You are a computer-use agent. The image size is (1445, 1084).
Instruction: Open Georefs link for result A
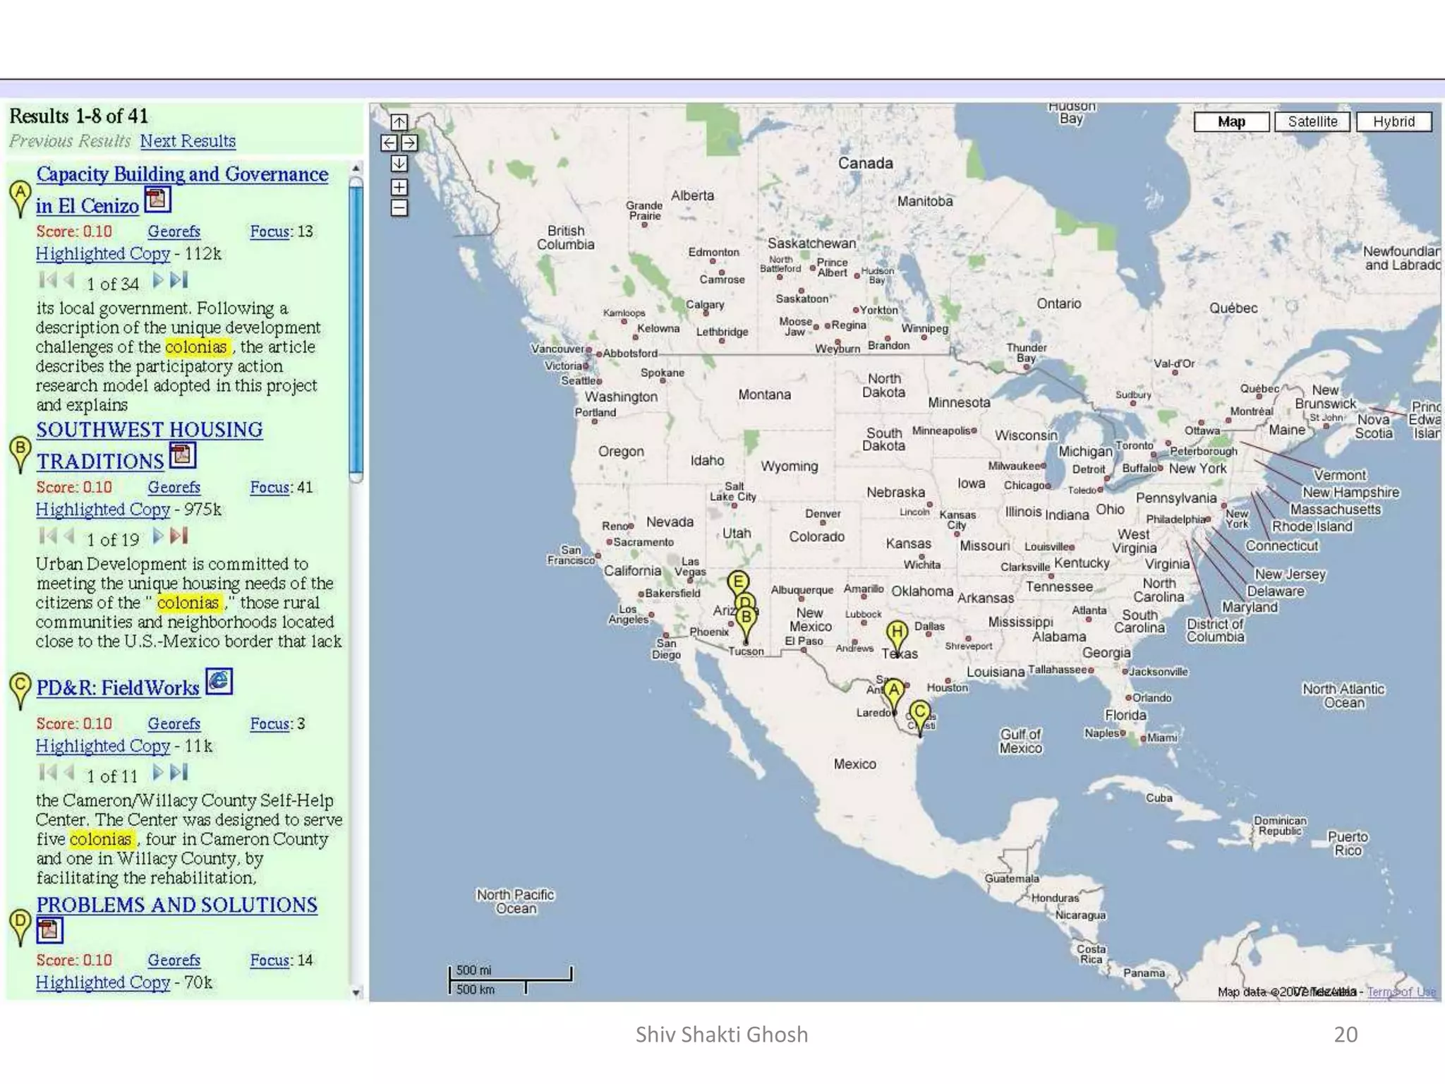pyautogui.click(x=174, y=231)
